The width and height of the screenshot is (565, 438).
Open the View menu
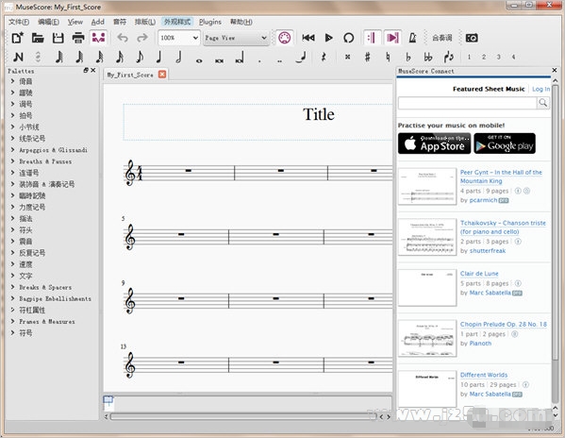75,22
